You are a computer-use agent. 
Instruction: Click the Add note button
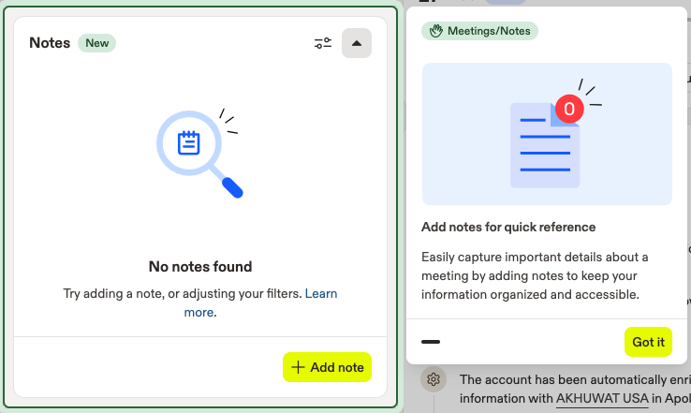[327, 367]
